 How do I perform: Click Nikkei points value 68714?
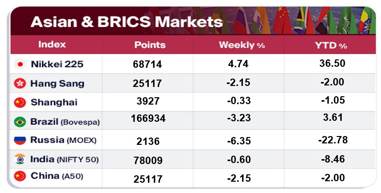(x=147, y=64)
